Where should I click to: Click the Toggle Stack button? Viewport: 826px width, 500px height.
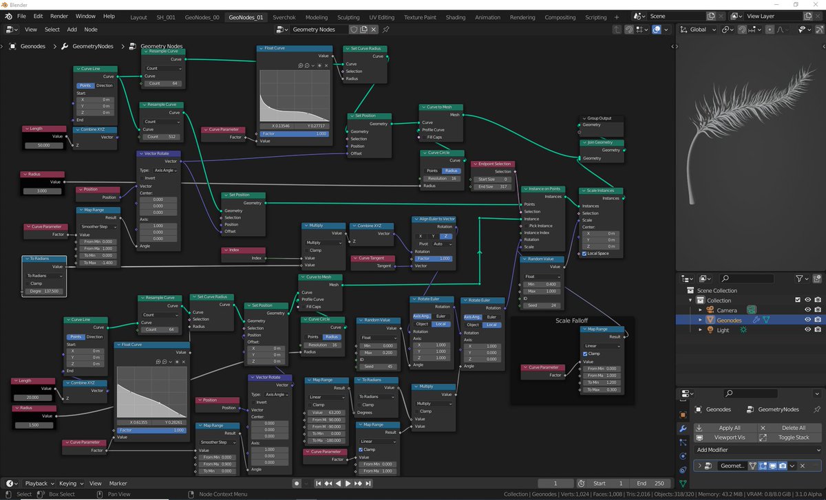coord(790,437)
